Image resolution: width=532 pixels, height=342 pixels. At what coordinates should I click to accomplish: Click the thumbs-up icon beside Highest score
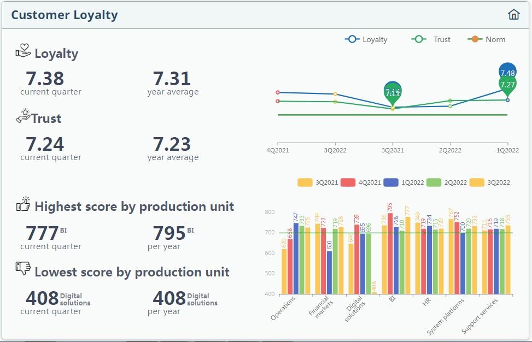[x=23, y=205]
